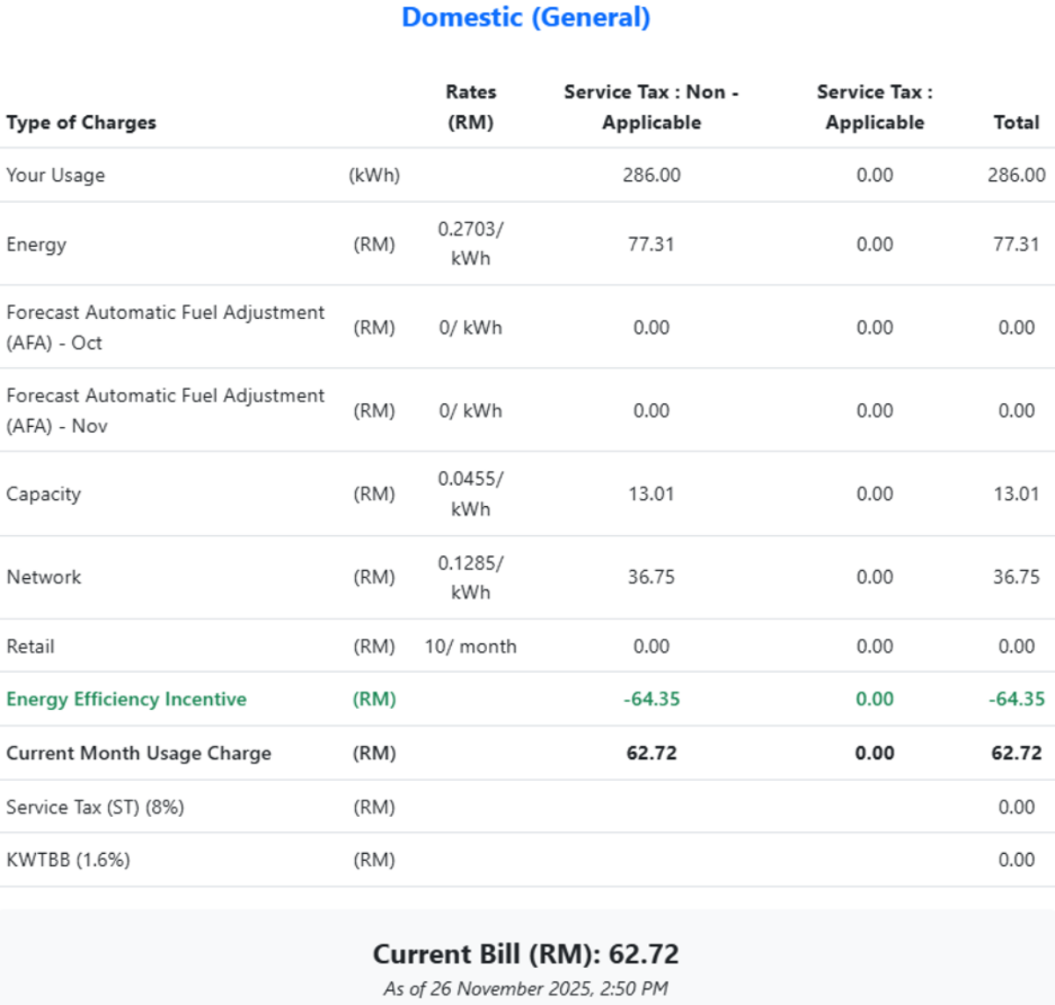Select the Type of Charges column header
Image resolution: width=1055 pixels, height=1005 pixels.
tap(81, 123)
